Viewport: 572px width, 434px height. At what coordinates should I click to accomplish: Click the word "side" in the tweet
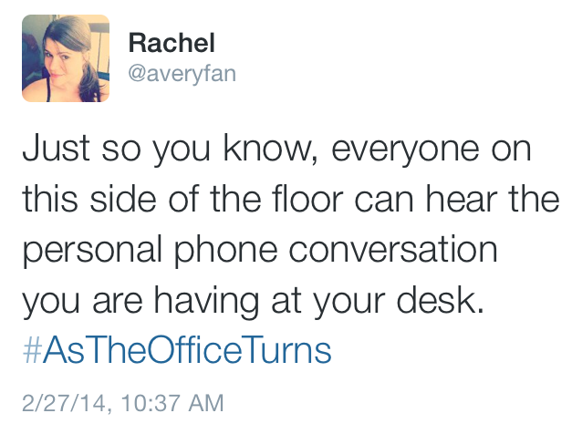tap(123, 198)
